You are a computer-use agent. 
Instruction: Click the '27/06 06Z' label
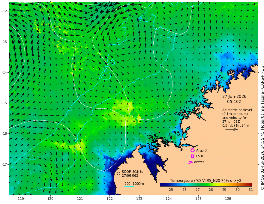point(130,175)
